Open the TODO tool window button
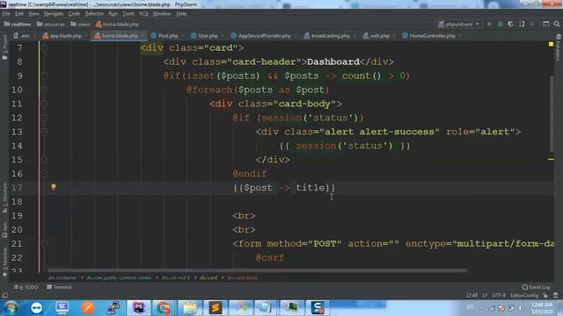The height and width of the screenshot is (316, 563). [26, 287]
